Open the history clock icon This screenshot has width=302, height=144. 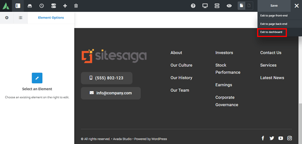[42, 6]
